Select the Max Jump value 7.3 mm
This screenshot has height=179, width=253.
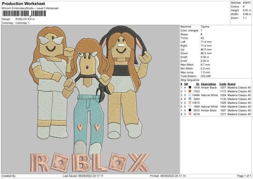click(x=205, y=72)
